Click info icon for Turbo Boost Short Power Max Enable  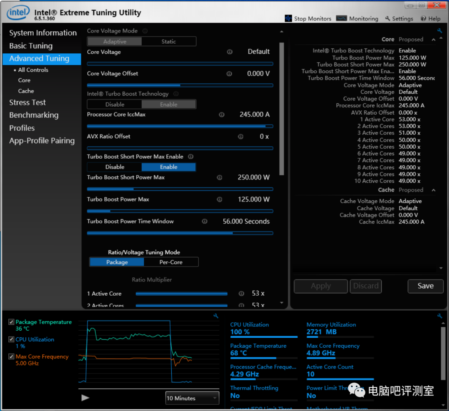[191, 157]
